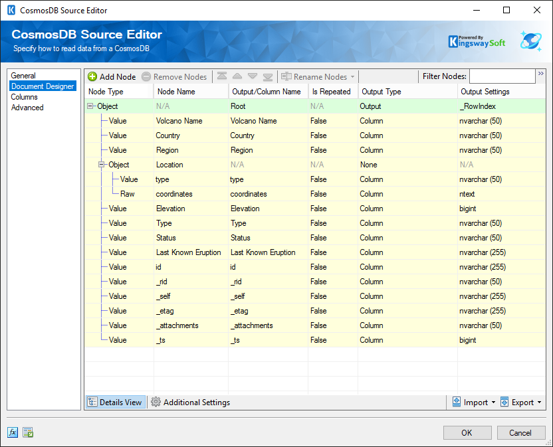Open the Rename Nodes dropdown arrow
The image size is (553, 447).
(352, 76)
